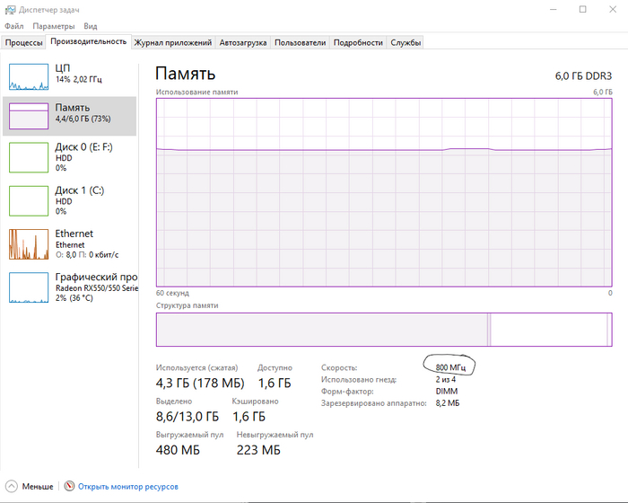Image resolution: width=628 pixels, height=503 pixels.
Task: Click the Task Manager title bar icon
Action: tap(10, 10)
